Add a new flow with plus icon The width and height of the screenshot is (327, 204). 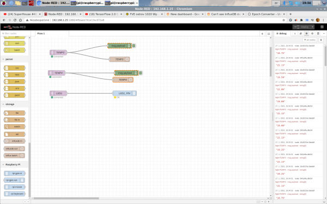(x=262, y=34)
